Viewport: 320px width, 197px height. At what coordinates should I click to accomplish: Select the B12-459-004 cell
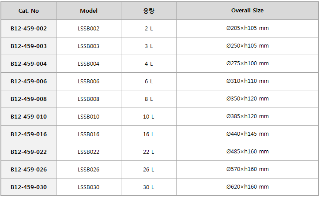[x=29, y=64]
